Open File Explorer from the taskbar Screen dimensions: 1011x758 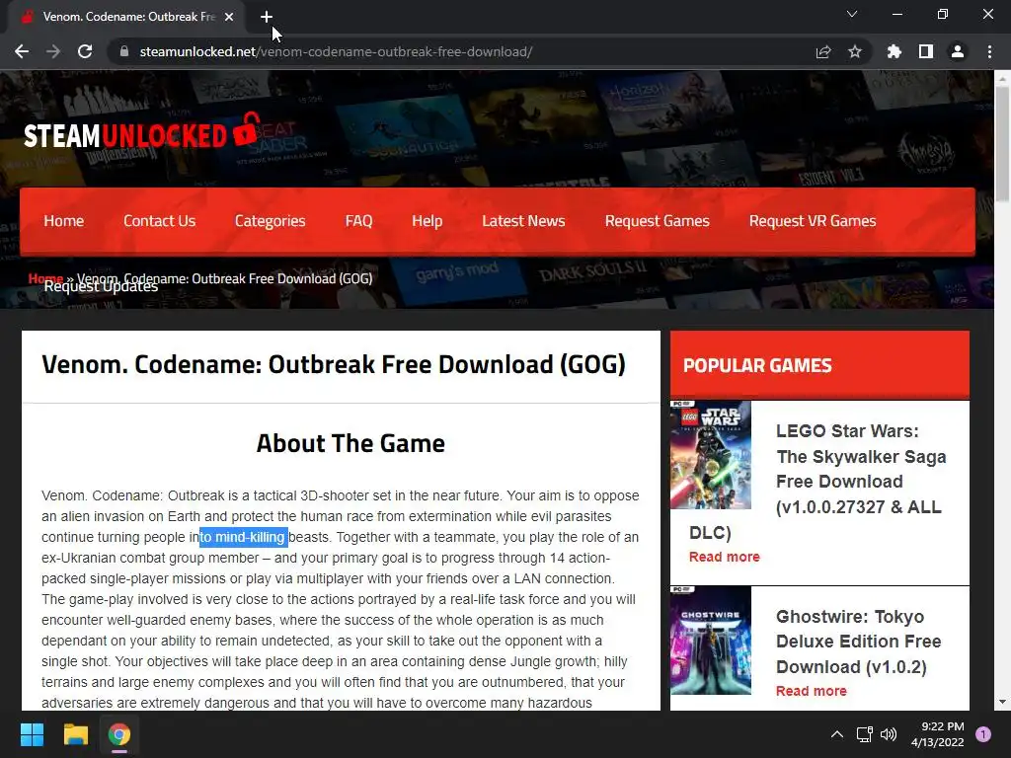click(x=75, y=734)
